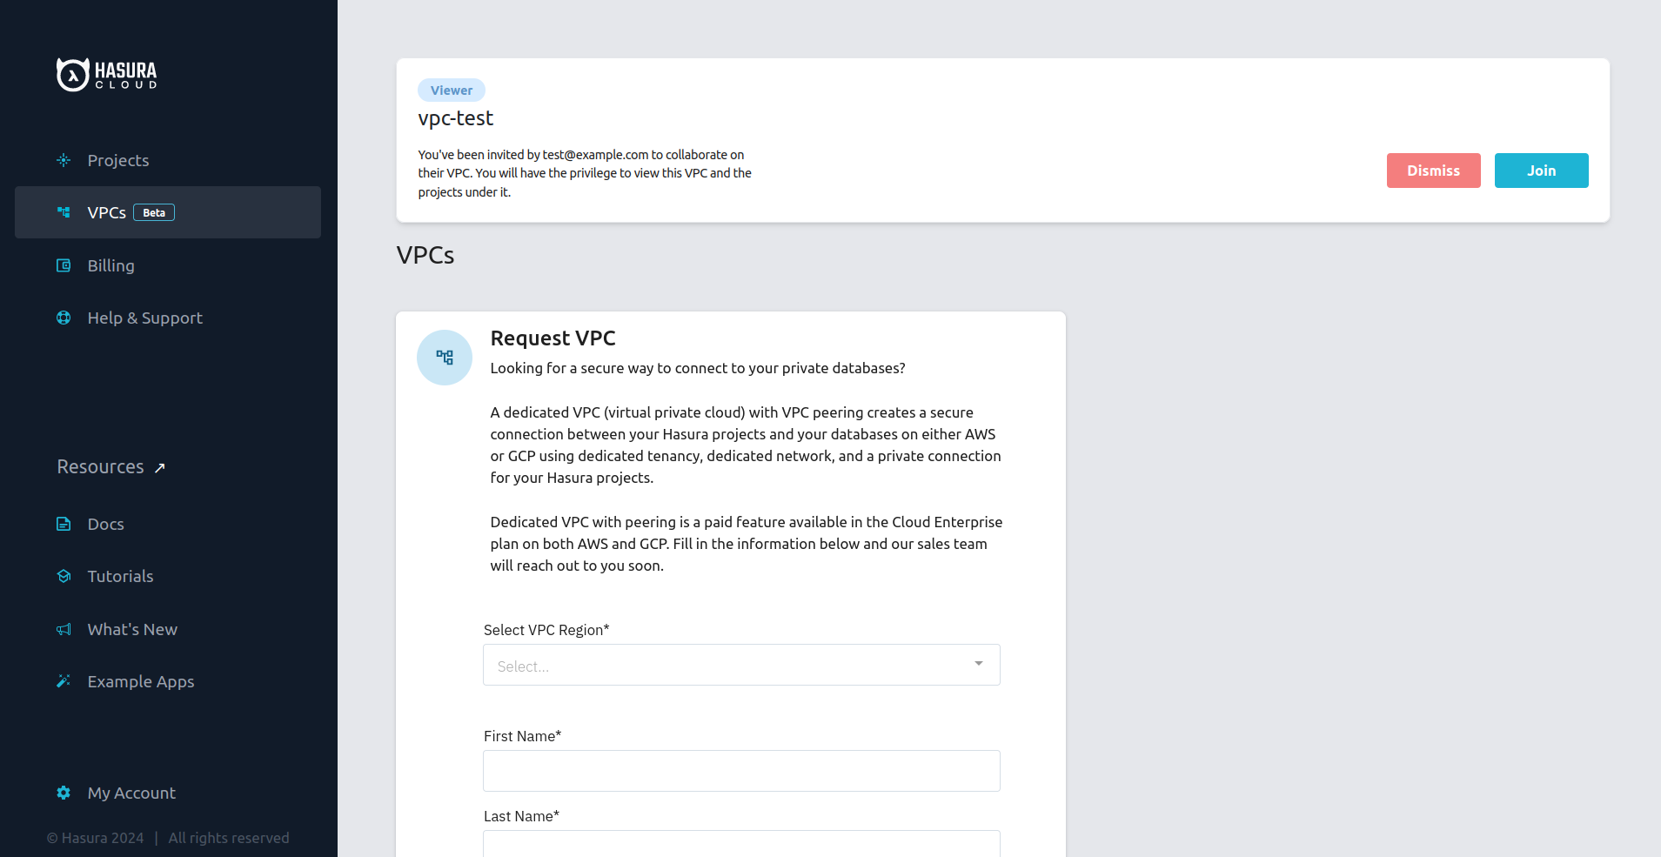Click the VPCs network icon
Image resolution: width=1661 pixels, height=857 pixels.
(64, 211)
